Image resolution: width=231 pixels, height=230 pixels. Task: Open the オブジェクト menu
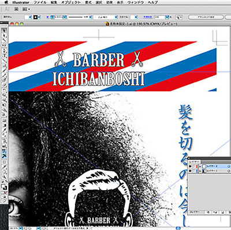click(x=71, y=2)
